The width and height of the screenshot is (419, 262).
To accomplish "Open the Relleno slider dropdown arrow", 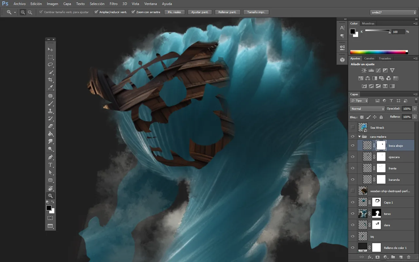I will 415,117.
